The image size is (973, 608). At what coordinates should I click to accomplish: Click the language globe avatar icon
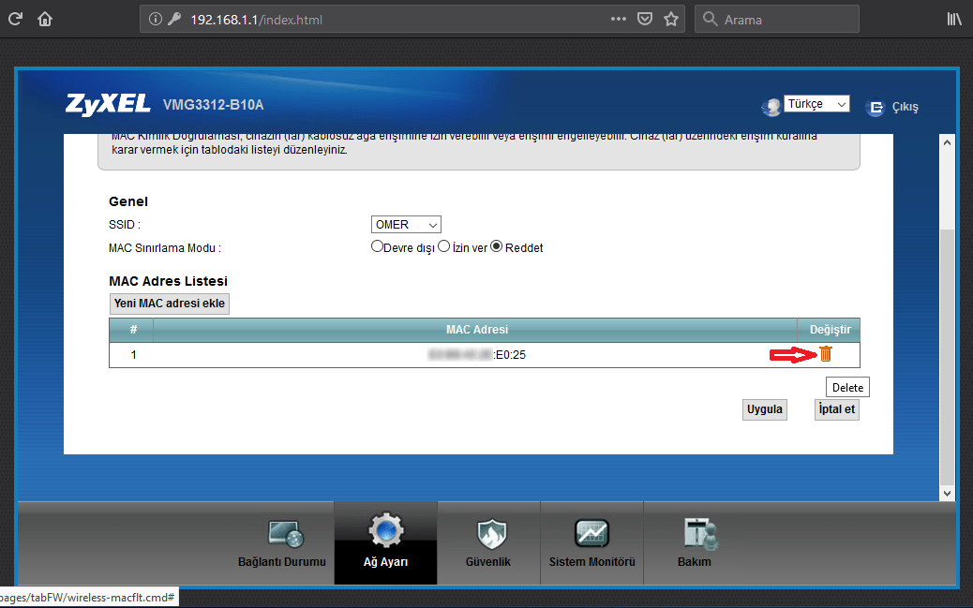(x=771, y=107)
